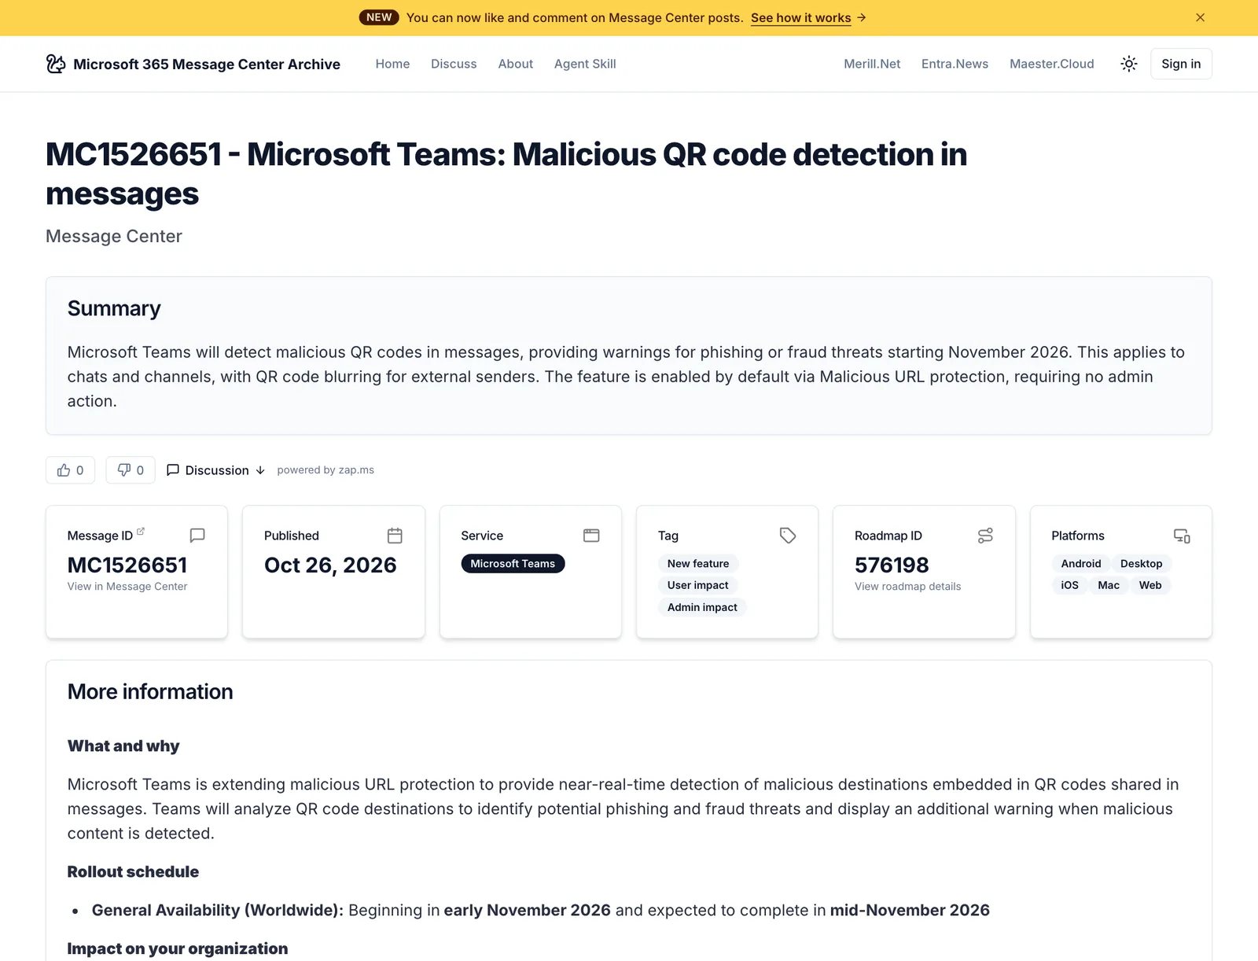This screenshot has height=961, width=1258.
Task: Click roadmap ID 576198
Action: [x=892, y=565]
